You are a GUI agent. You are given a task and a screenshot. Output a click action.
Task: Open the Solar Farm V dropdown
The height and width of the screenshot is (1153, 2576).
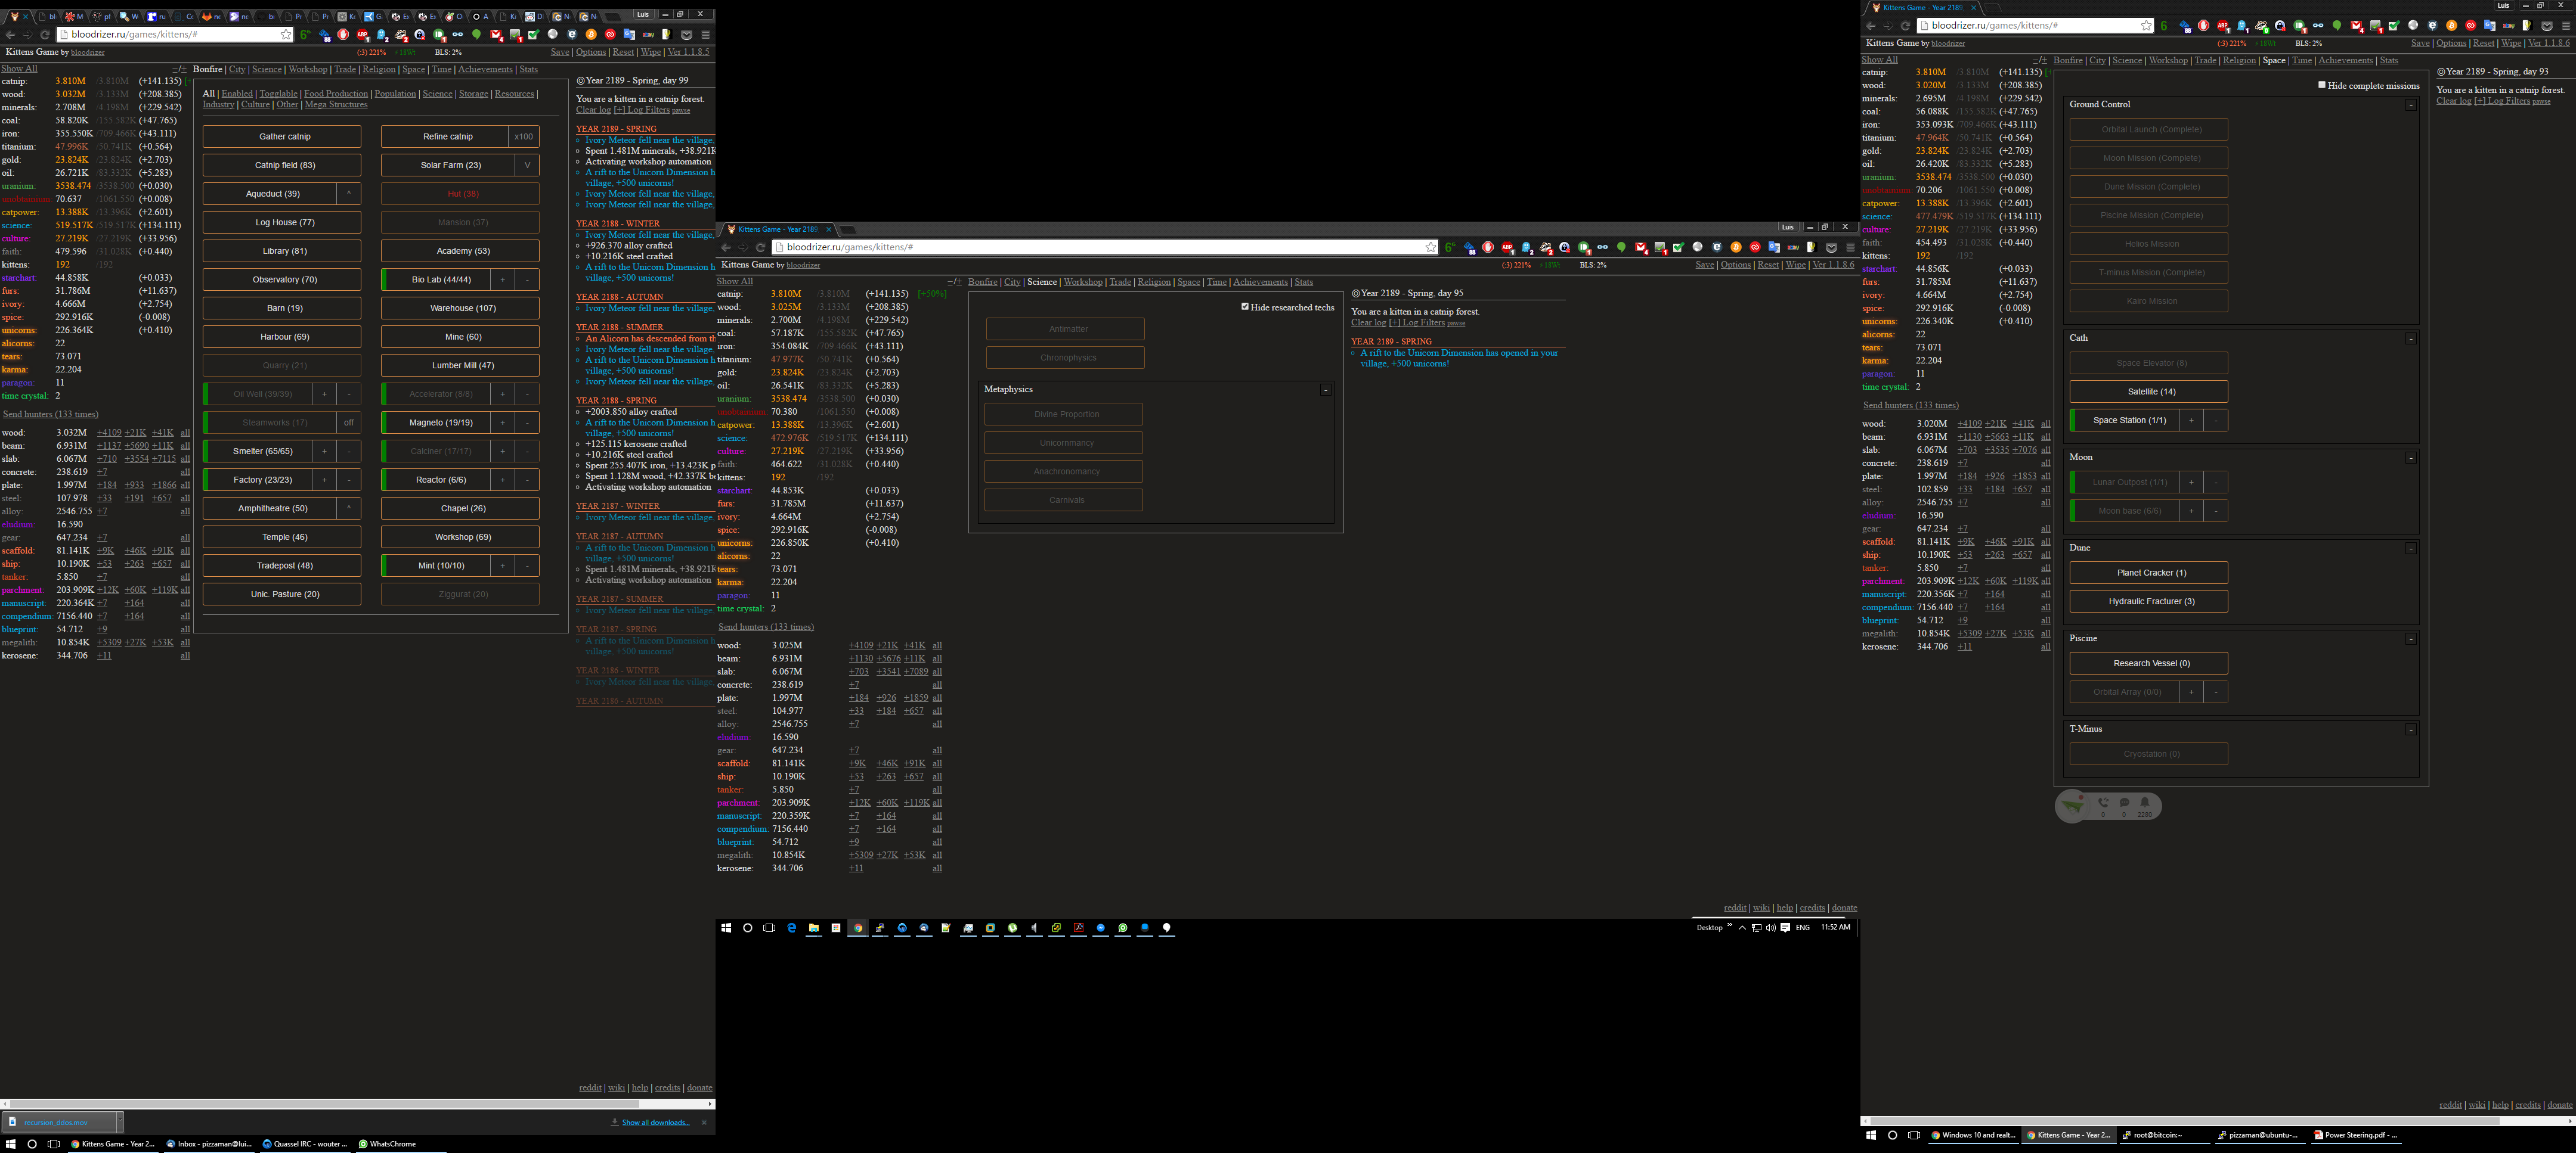[x=527, y=165]
